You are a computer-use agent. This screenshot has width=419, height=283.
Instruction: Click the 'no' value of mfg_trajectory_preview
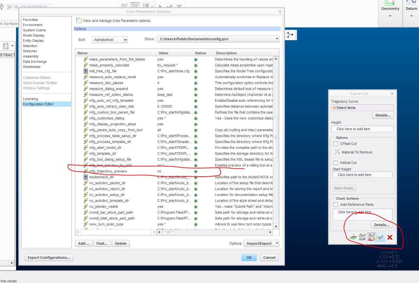point(159,171)
